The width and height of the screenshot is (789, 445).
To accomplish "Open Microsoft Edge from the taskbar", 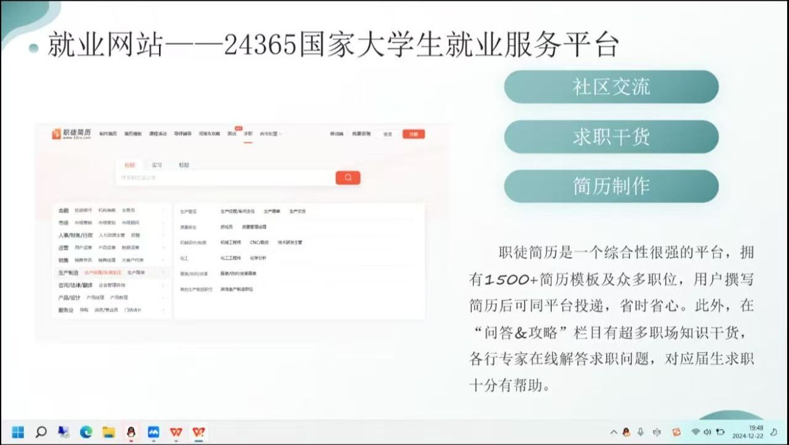I will (x=86, y=432).
